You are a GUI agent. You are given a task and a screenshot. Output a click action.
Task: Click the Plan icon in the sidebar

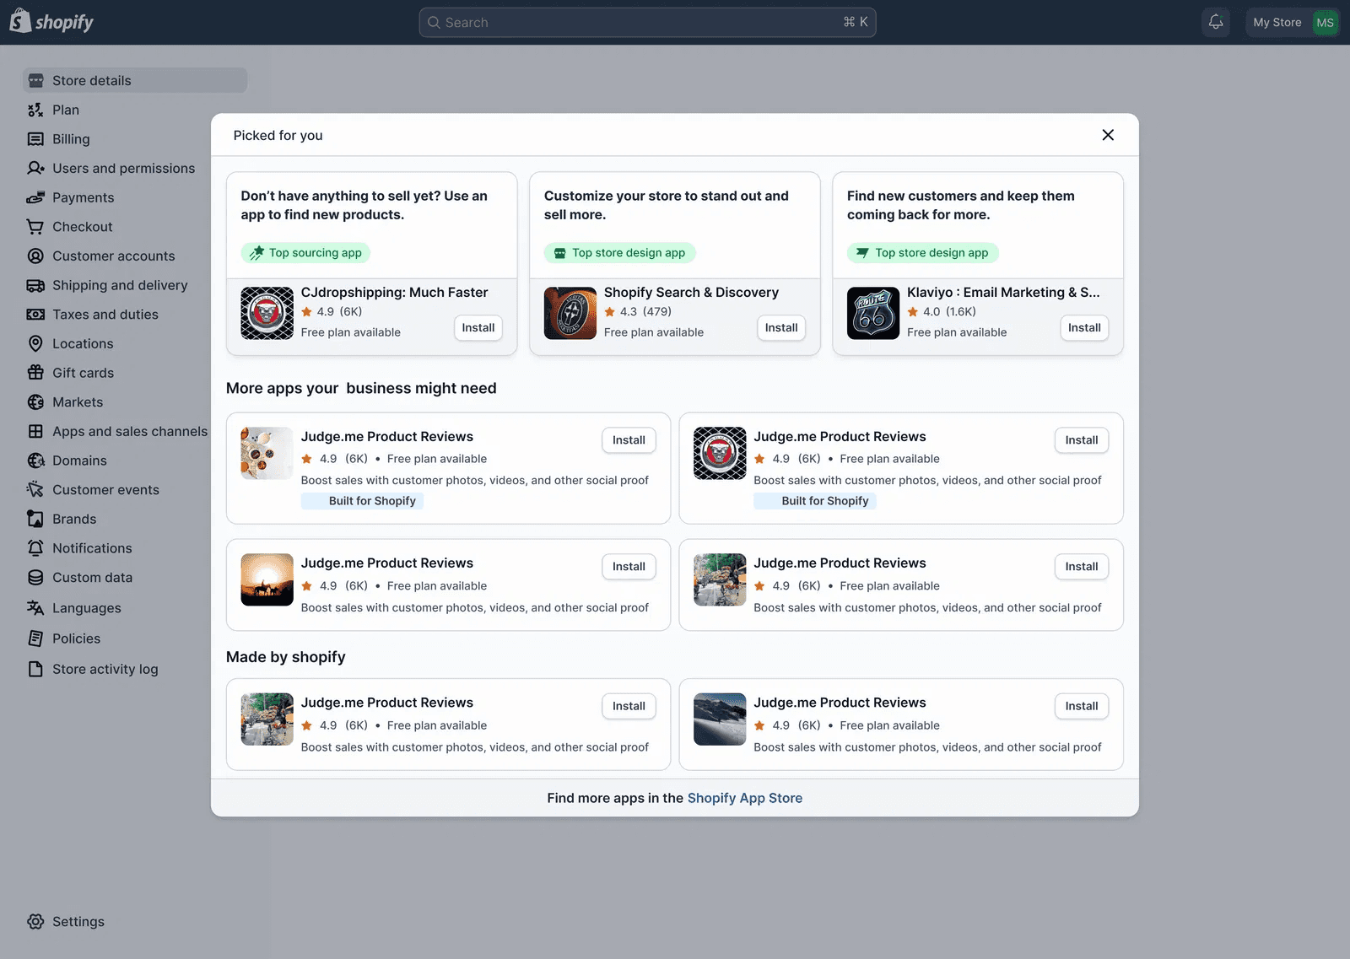[x=35, y=110]
